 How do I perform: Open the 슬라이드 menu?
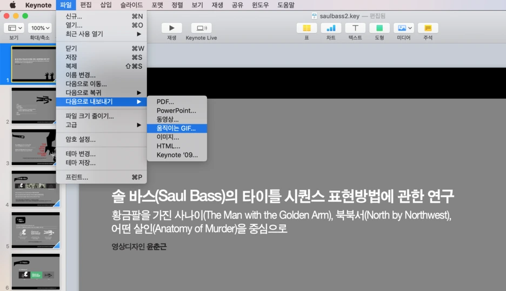pos(131,5)
